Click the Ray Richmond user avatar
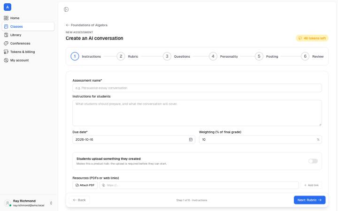Image resolution: width=338 pixels, height=211 pixels. [x=8, y=203]
